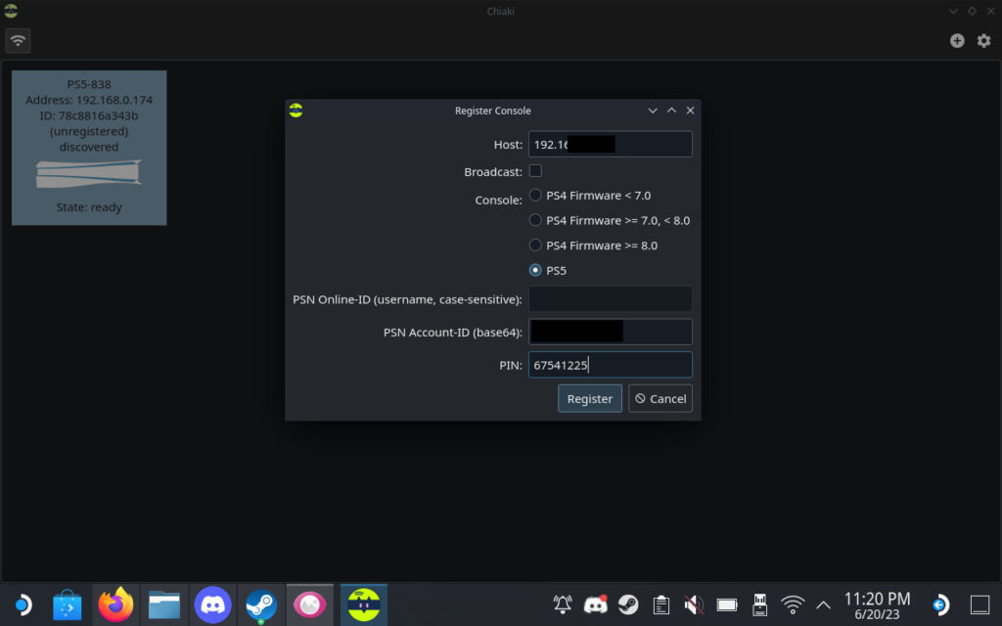Open clipboard tray icon
The height and width of the screenshot is (626, 1002).
coord(661,604)
